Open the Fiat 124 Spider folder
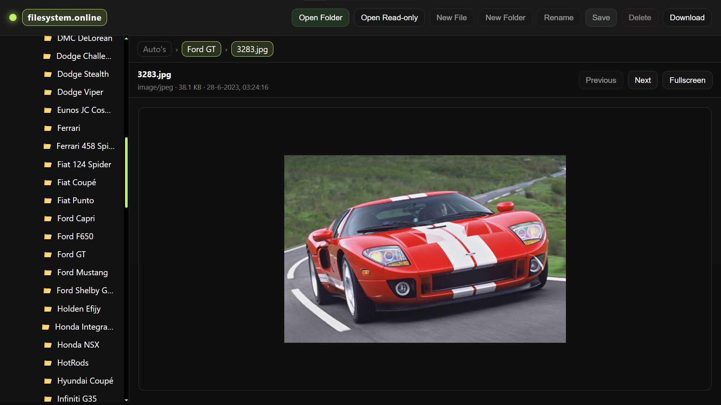721x405 pixels. pyautogui.click(x=84, y=165)
